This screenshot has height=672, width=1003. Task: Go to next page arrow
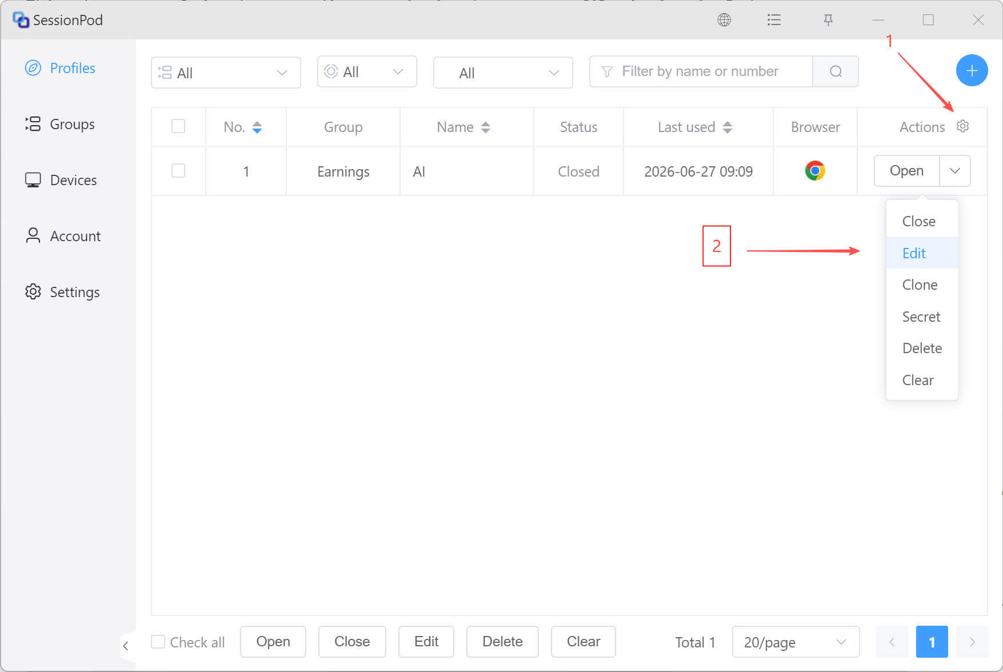(972, 642)
